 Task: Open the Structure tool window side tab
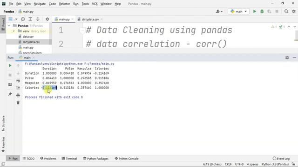[3, 123]
